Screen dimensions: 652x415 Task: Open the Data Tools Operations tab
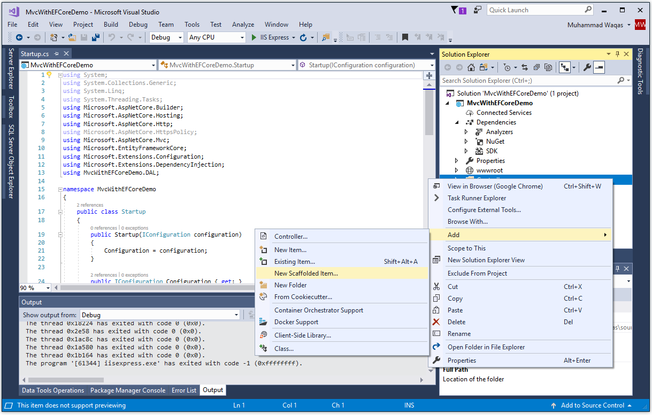[x=53, y=390]
